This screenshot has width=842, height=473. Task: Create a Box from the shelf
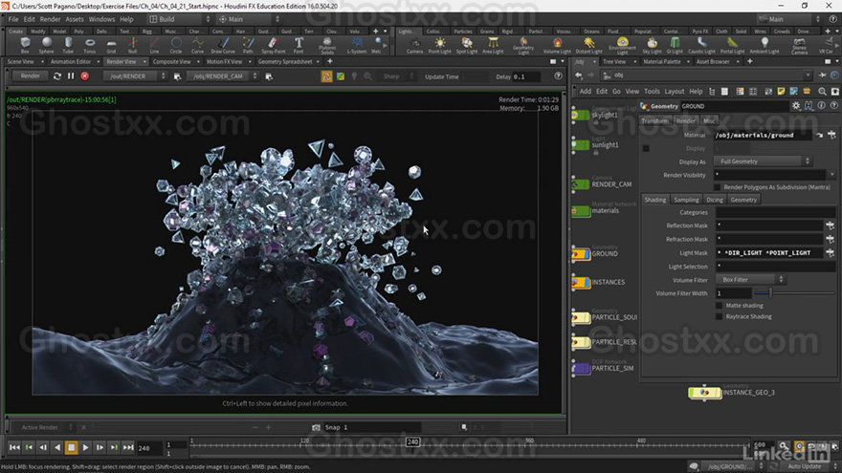(x=25, y=45)
